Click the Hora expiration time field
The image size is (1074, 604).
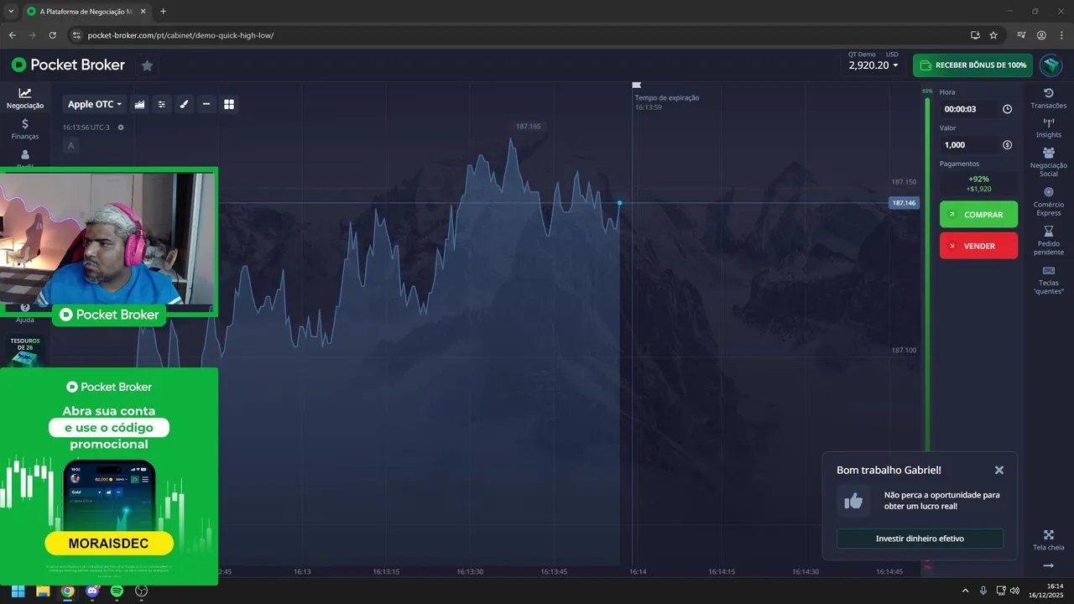969,109
